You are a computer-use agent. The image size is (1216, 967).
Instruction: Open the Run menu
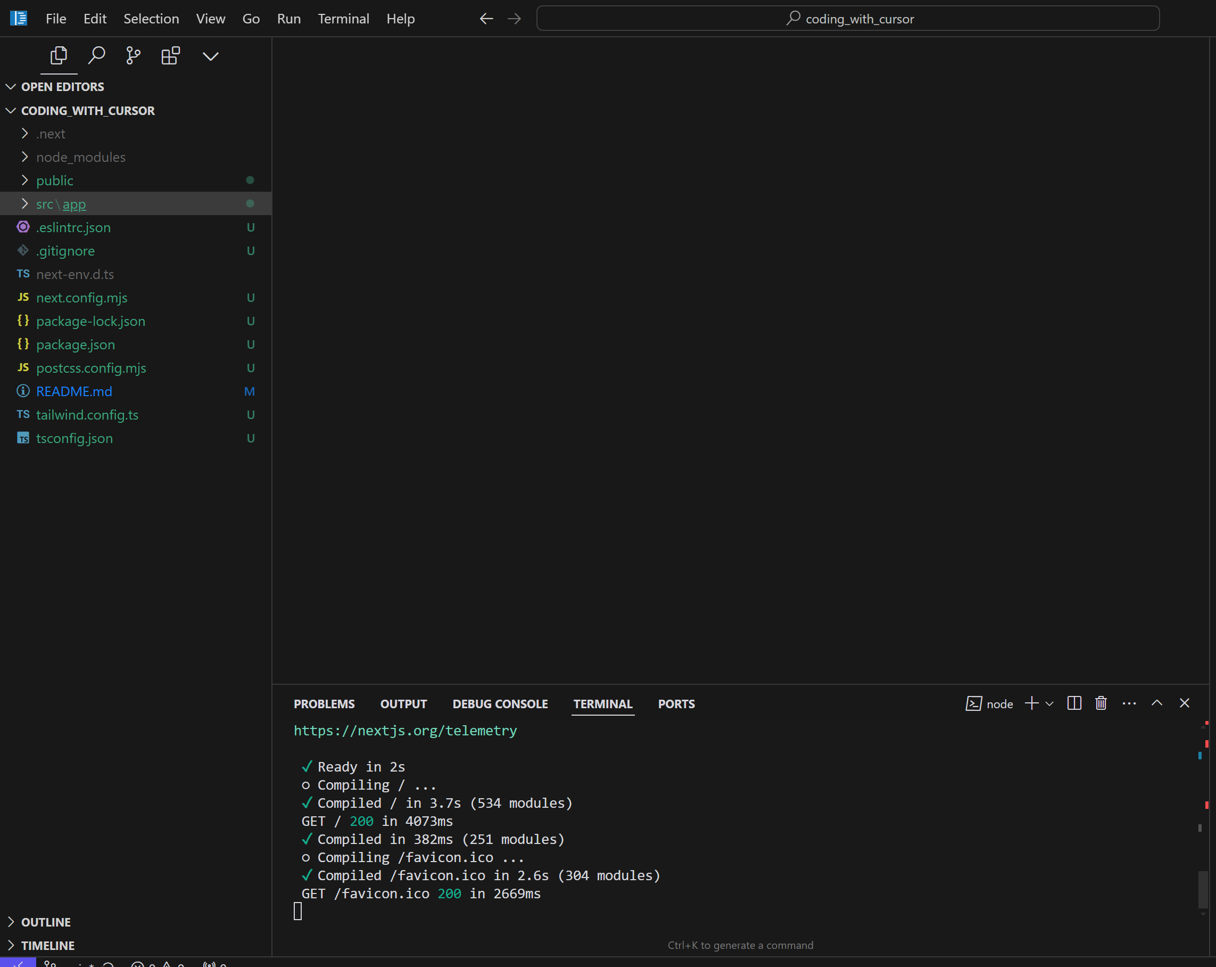(289, 19)
